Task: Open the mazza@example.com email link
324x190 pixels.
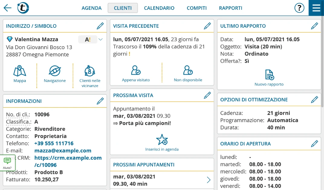Action: pyautogui.click(x=63, y=150)
